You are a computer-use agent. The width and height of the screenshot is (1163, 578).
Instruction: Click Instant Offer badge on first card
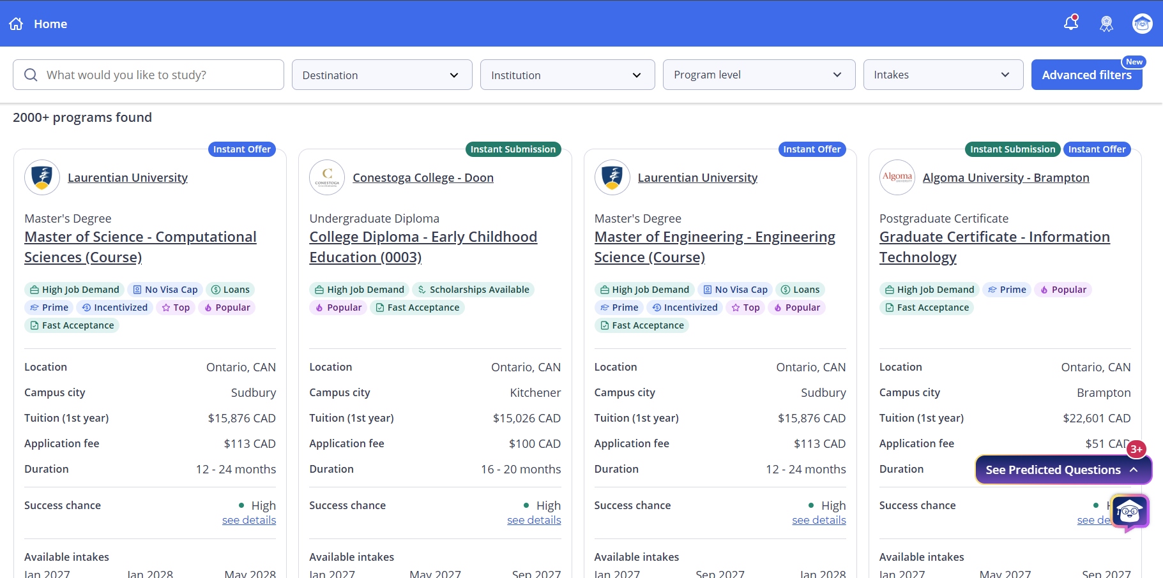242,149
